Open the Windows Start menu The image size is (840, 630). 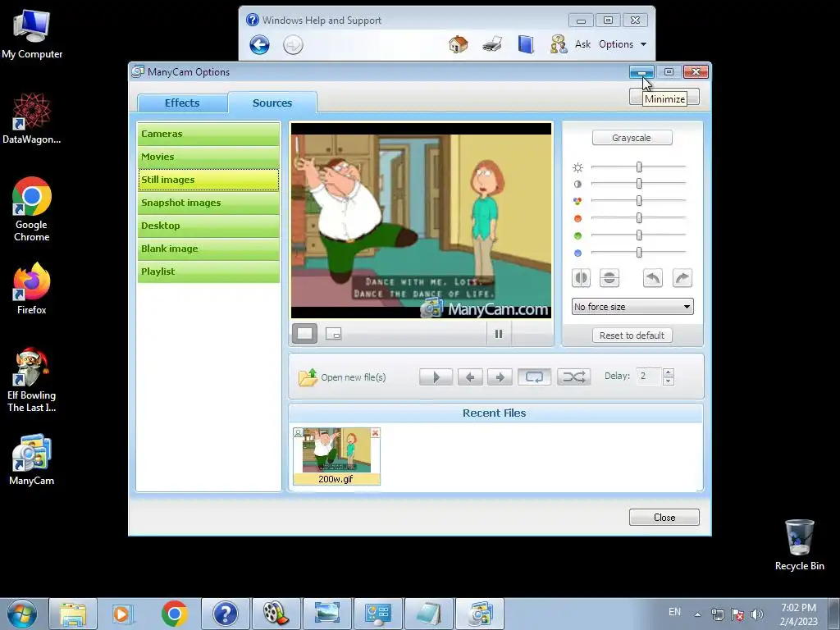tap(22, 614)
